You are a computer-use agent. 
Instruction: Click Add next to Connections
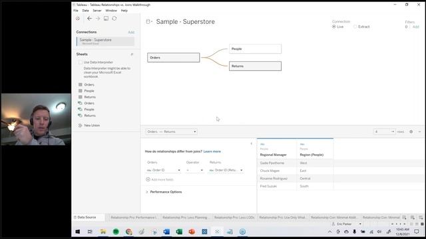(131, 33)
